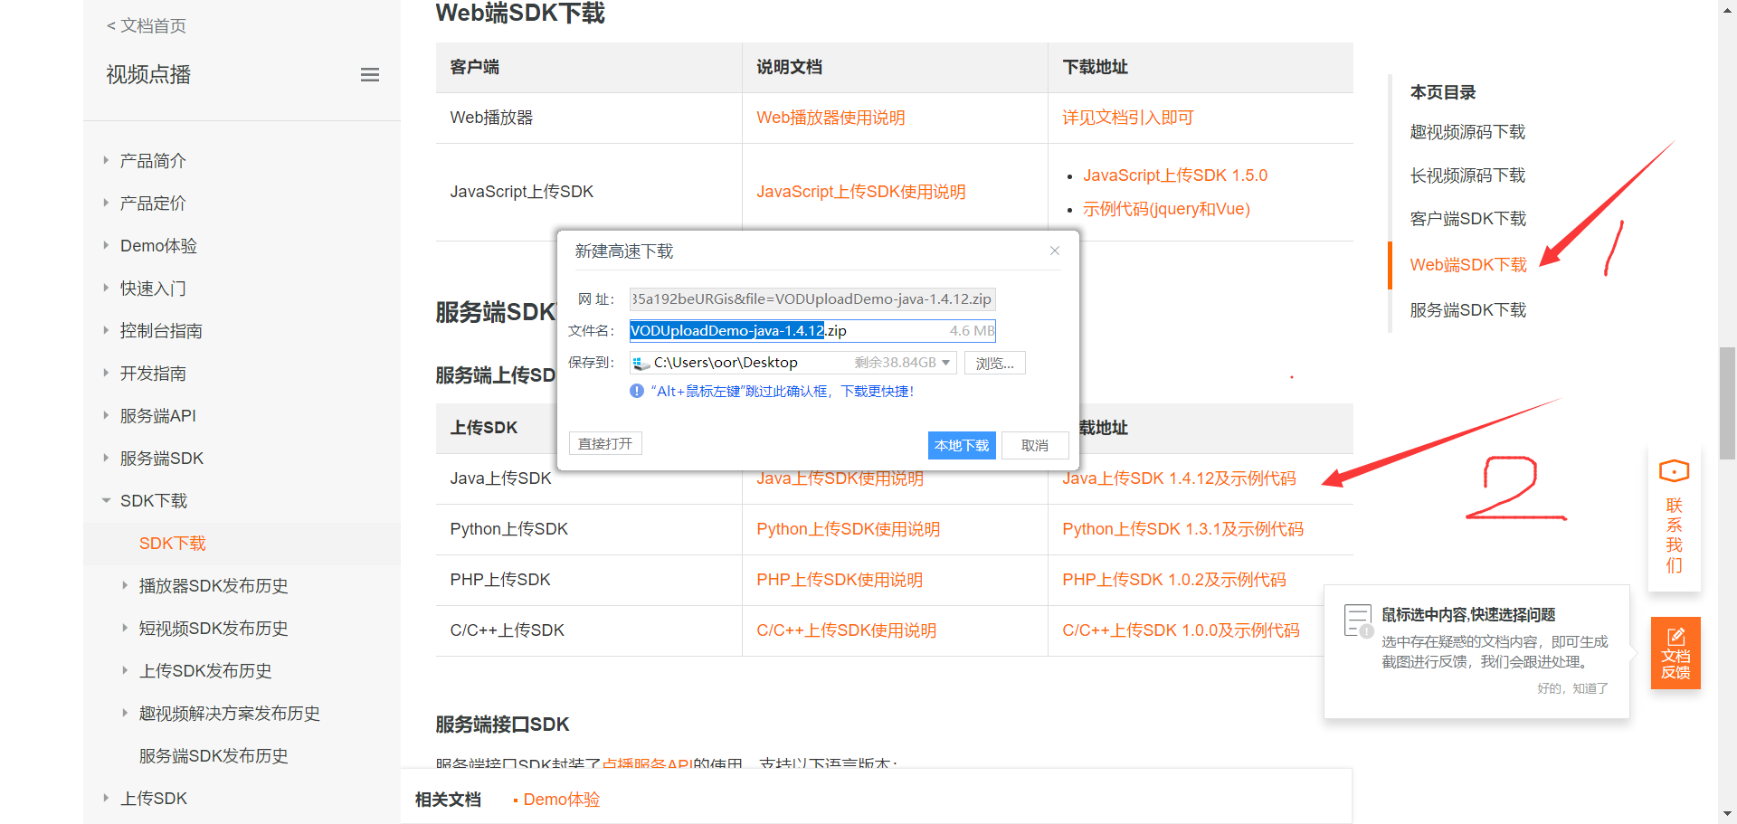Image resolution: width=1737 pixels, height=824 pixels.
Task: Click the document icon in the feedback tooltip
Action: (x=1358, y=620)
